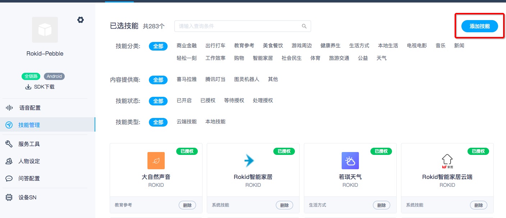This screenshot has height=218, width=506.
Task: Filter category by 公益
Action: (363, 58)
